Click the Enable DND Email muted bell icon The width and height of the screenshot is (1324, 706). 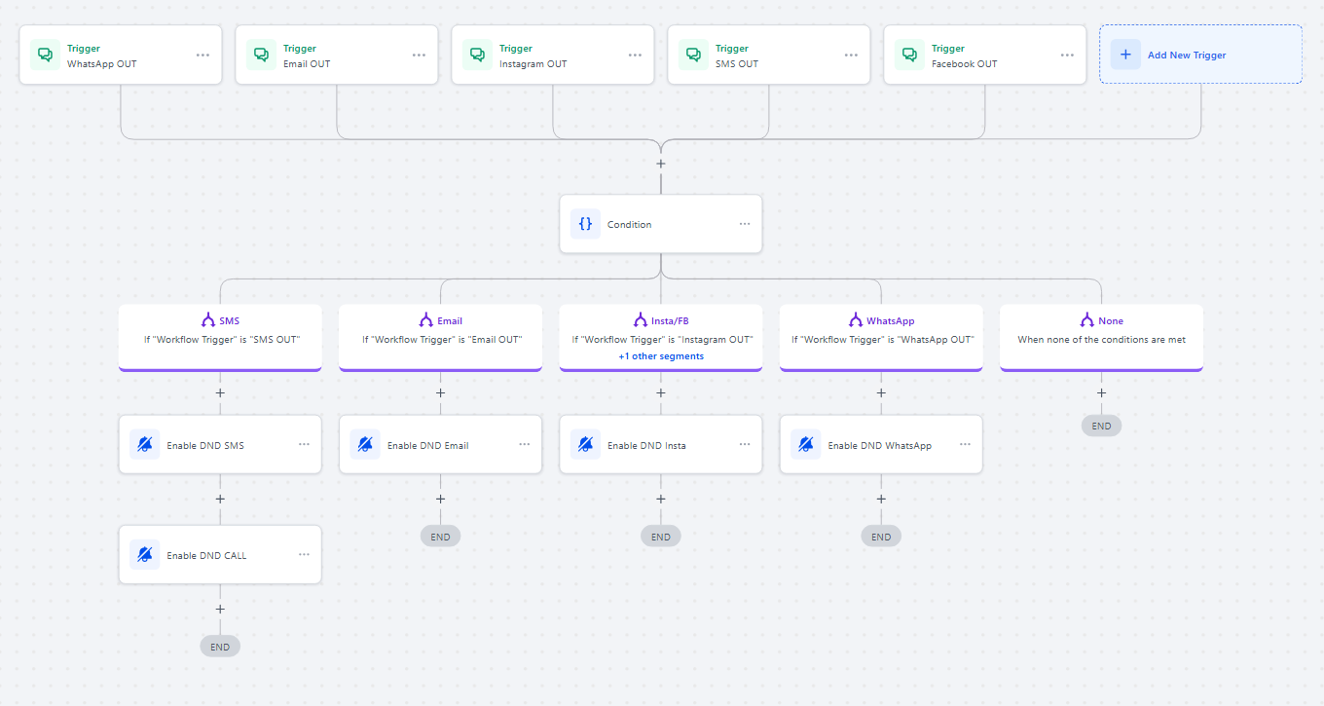click(x=365, y=445)
